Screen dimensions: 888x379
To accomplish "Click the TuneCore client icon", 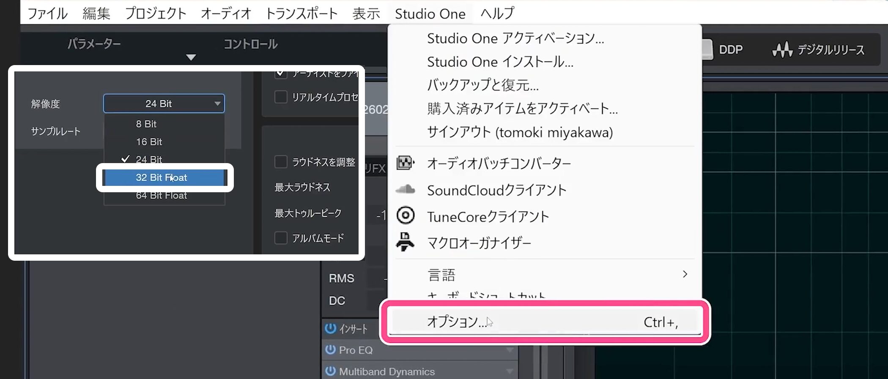I will pos(405,215).
